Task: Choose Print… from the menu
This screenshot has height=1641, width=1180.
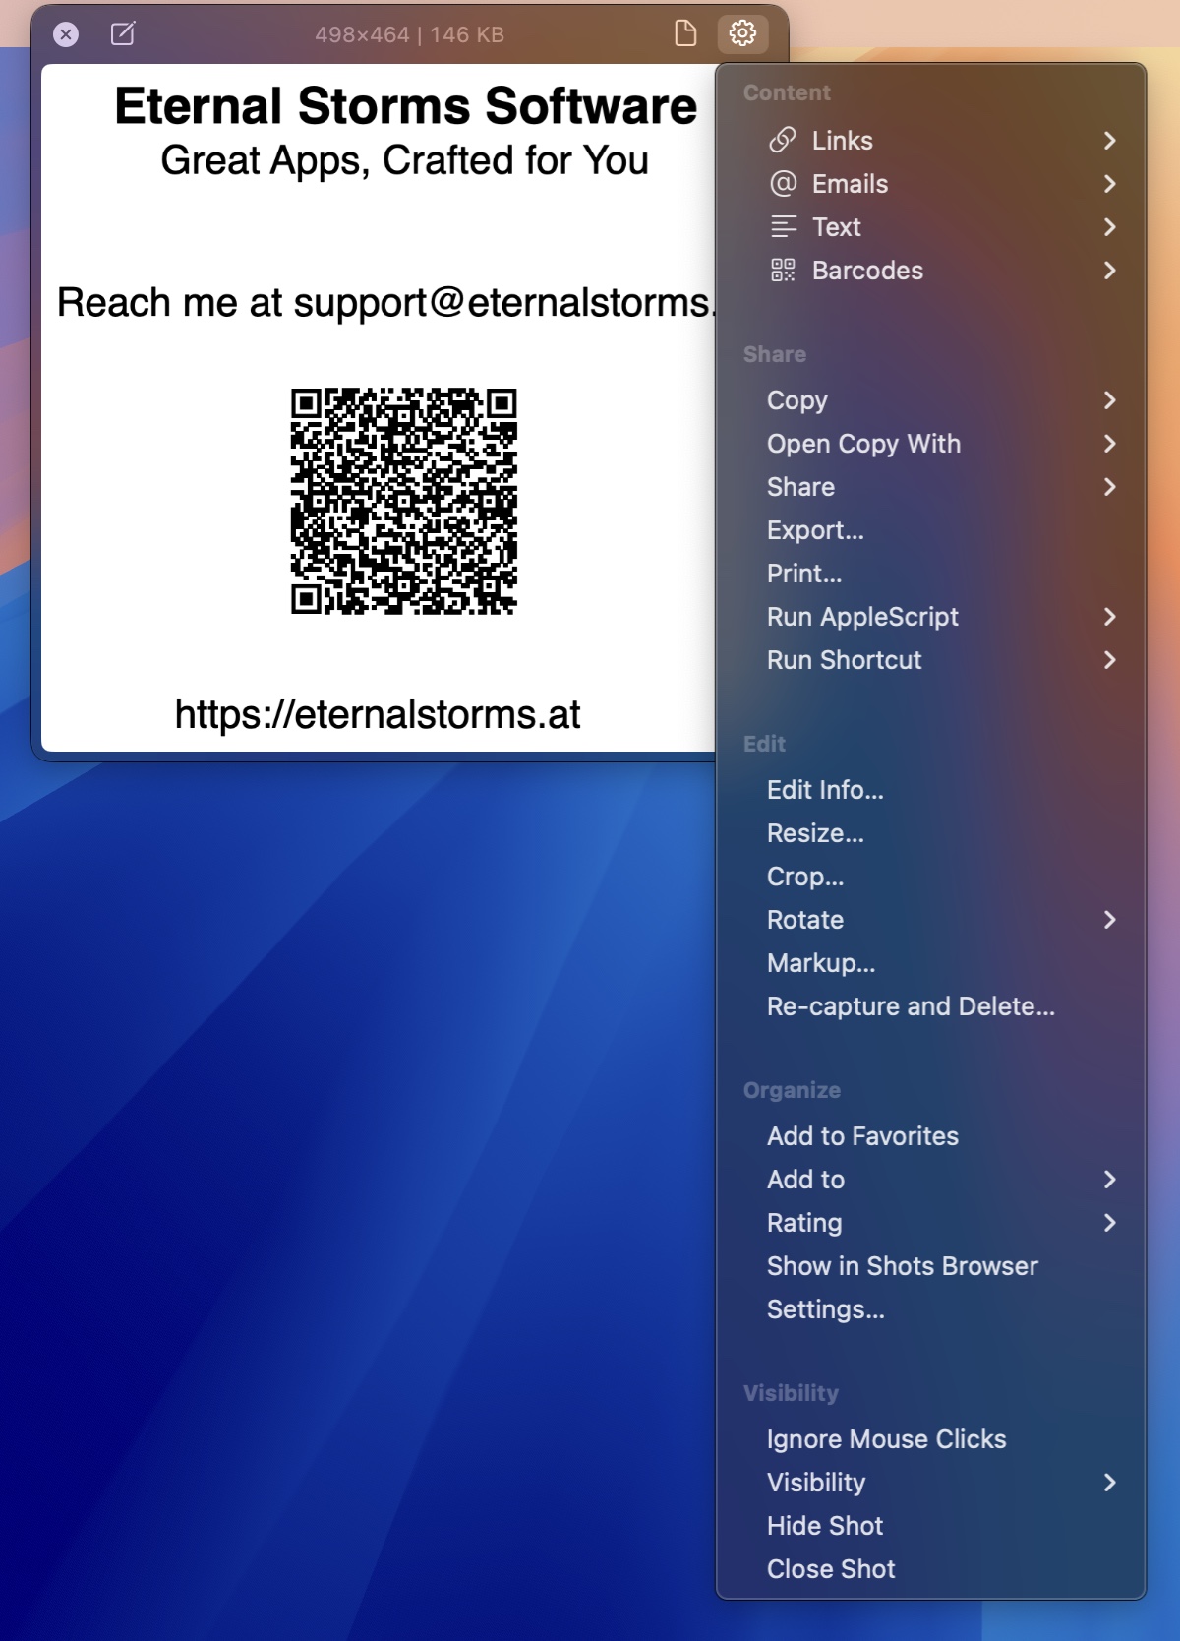Action: coord(931,574)
